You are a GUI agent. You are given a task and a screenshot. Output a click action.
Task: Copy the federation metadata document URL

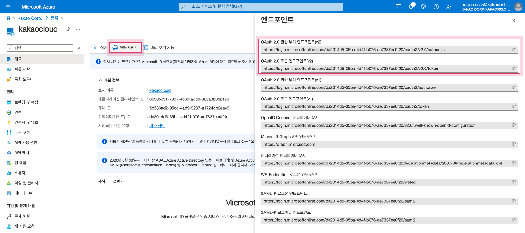click(x=514, y=163)
